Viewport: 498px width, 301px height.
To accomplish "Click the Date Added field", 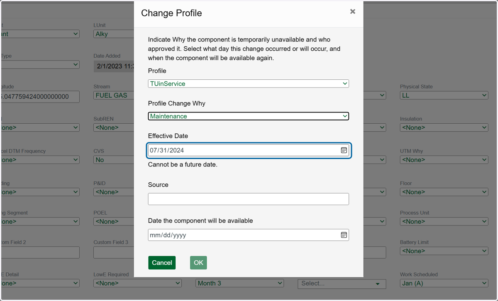I will [114, 66].
